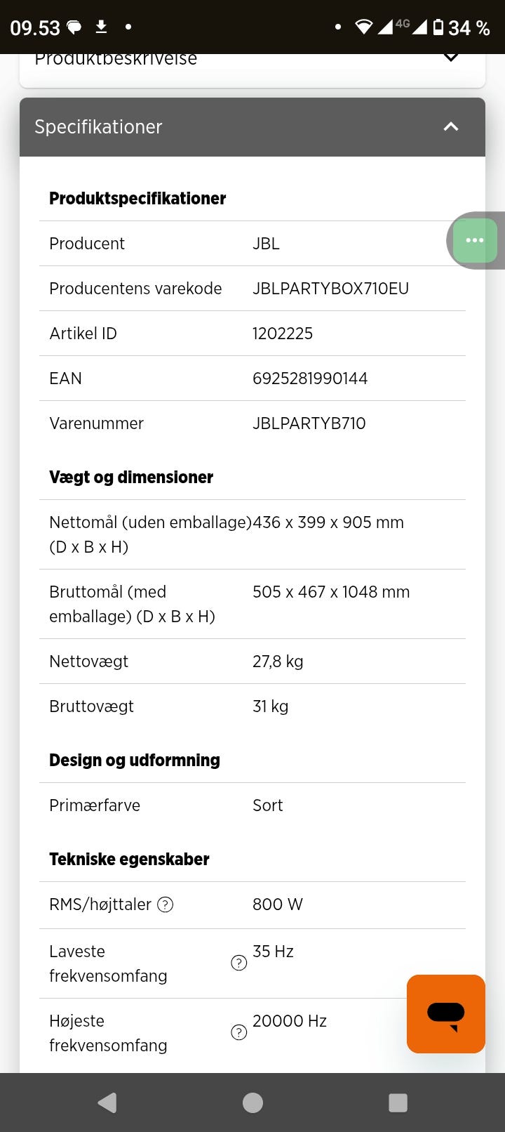
Task: Tap the orange chat bubble button
Action: pos(446,1013)
